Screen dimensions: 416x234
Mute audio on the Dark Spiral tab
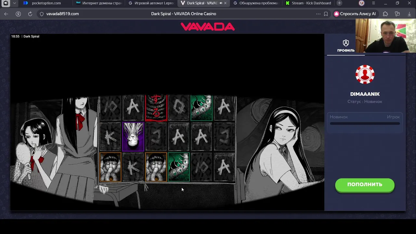[x=221, y=3]
